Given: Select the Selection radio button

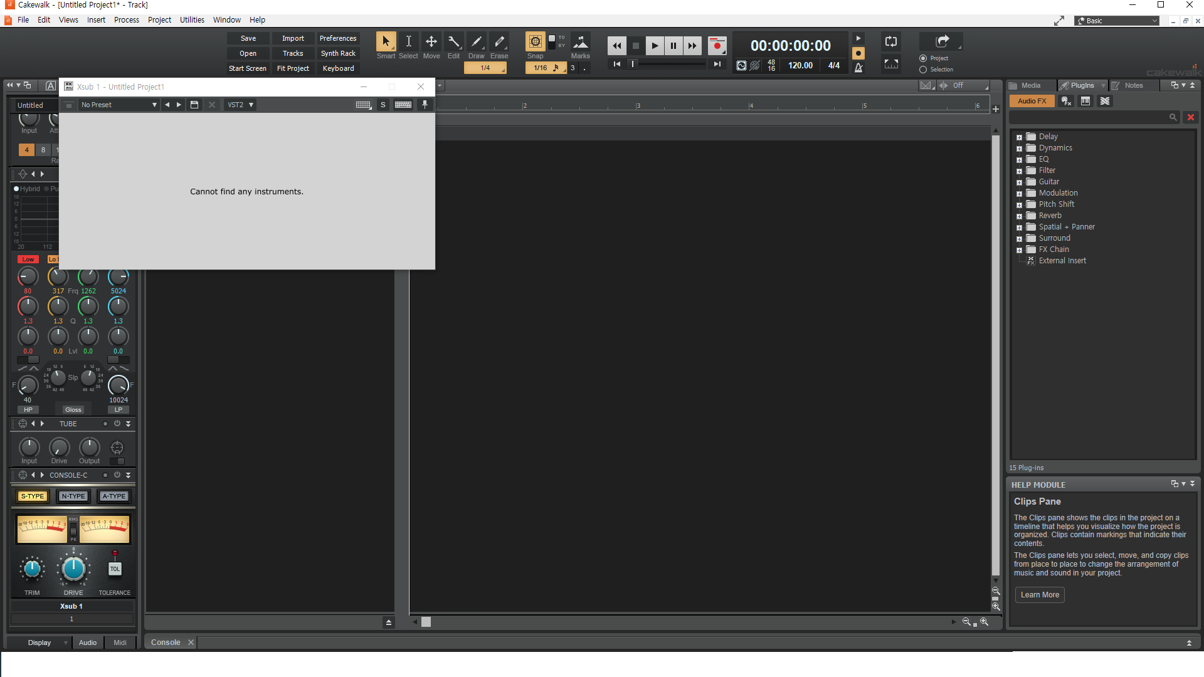Looking at the screenshot, I should 923,70.
